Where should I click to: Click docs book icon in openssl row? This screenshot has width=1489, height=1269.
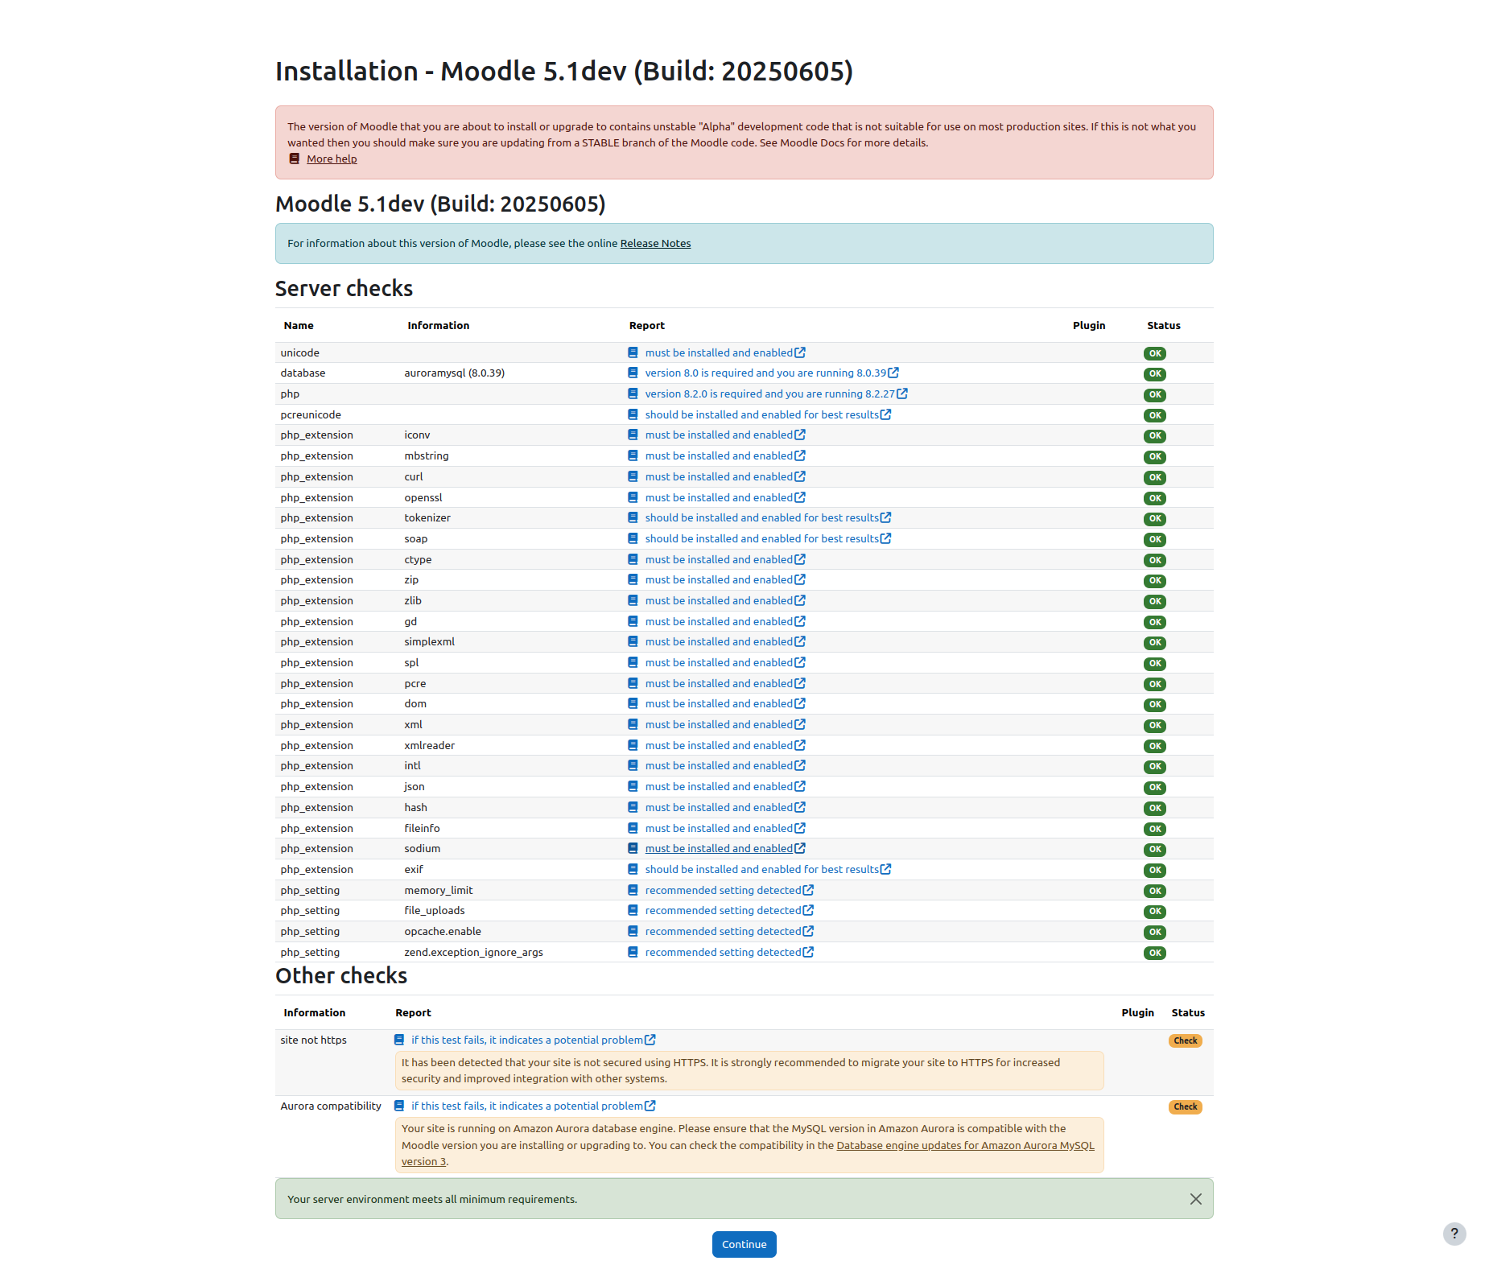point(633,497)
